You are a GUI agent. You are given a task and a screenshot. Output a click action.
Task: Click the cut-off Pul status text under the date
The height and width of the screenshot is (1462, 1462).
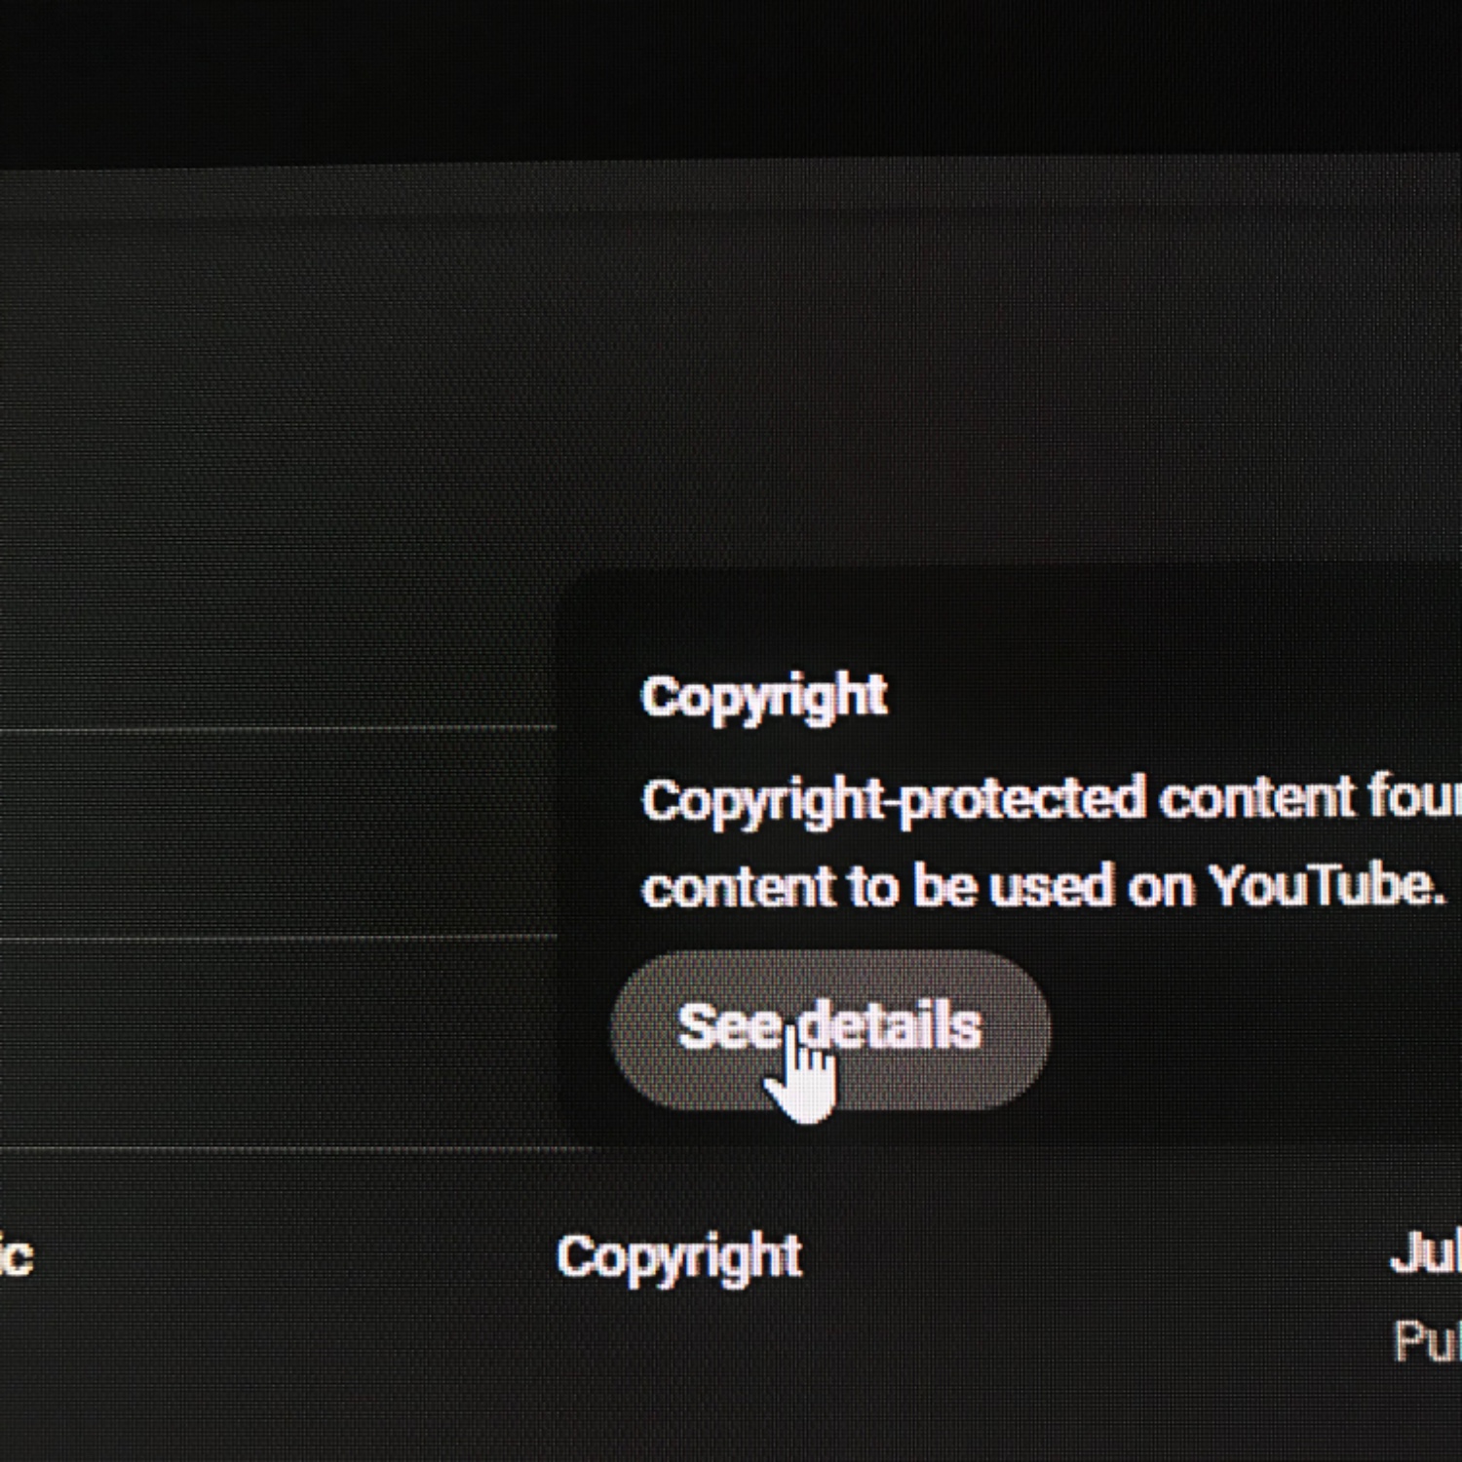pos(1428,1341)
